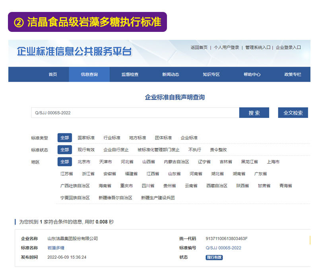The image size is (318, 279).
Task: Filter by 企业标准 type
Action: [x=189, y=138]
